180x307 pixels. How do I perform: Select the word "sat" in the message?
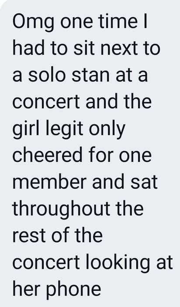[x=144, y=182]
